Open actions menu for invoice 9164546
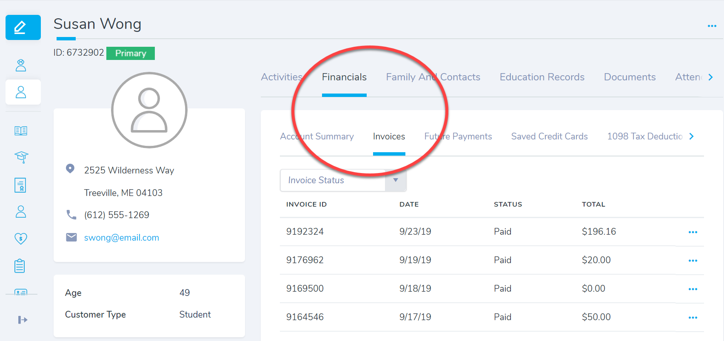The image size is (724, 341). coord(693,318)
